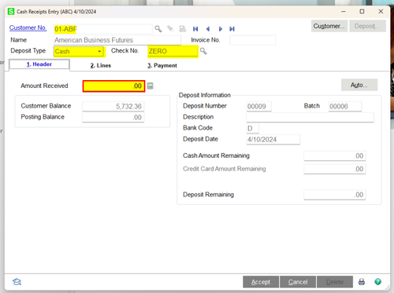The height and width of the screenshot is (293, 394).
Task: Click the document icon beside the paperclip
Action: coord(183,28)
